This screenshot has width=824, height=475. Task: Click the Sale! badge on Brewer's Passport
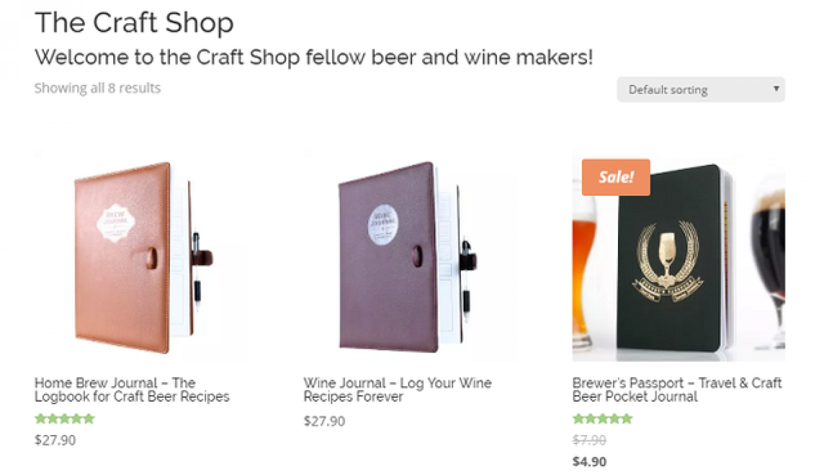point(615,177)
